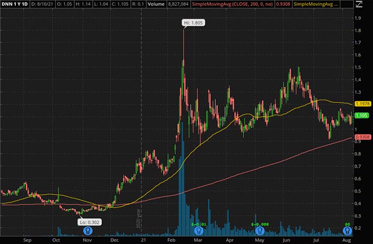Click the C: 1.105 close value
This screenshot has height=244, width=373.
pos(120,4)
